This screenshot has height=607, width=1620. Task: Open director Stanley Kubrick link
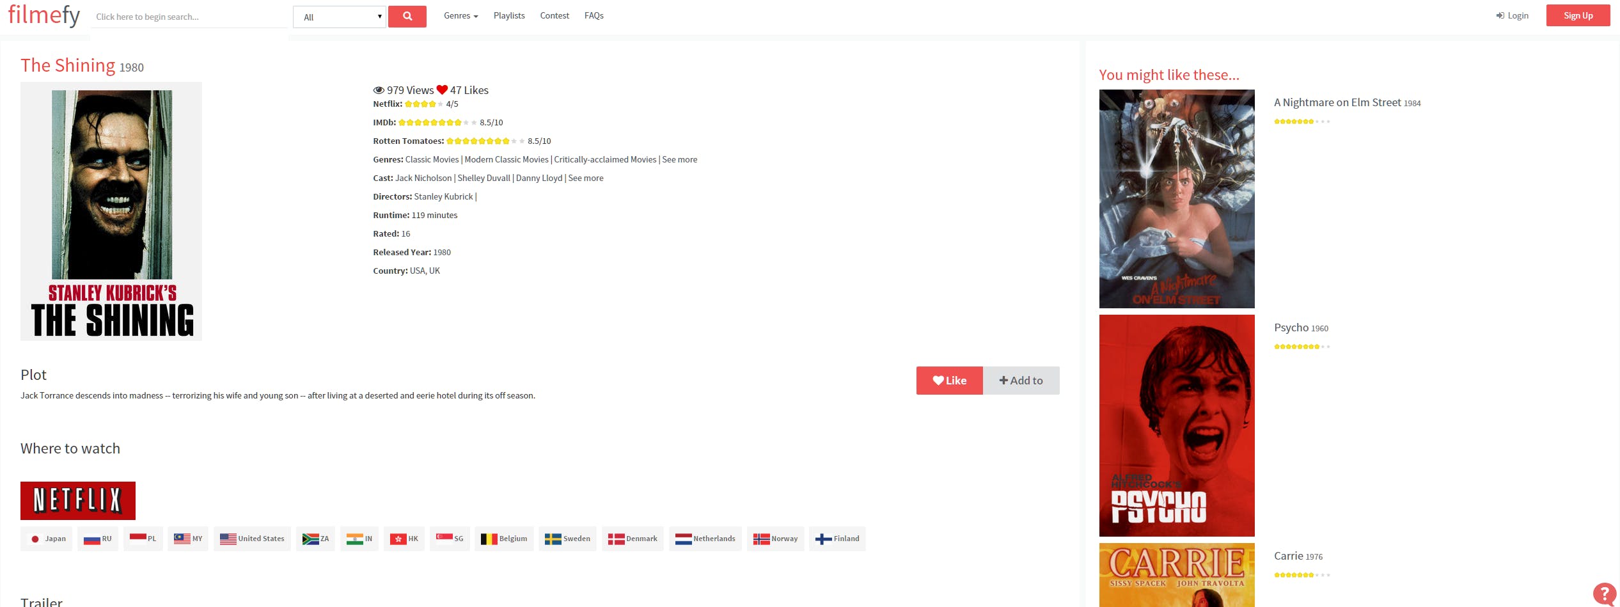[x=444, y=196]
